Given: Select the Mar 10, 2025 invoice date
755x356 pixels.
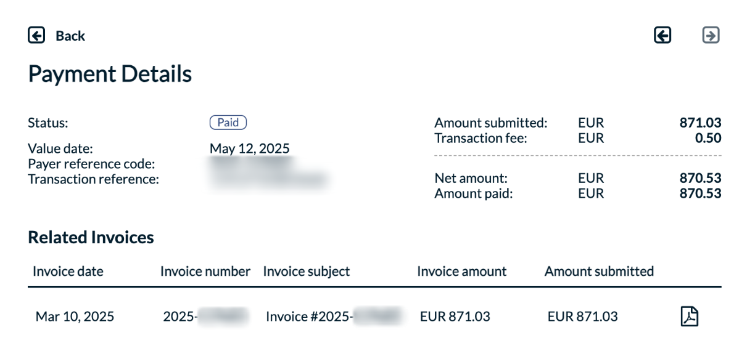Looking at the screenshot, I should click(75, 317).
